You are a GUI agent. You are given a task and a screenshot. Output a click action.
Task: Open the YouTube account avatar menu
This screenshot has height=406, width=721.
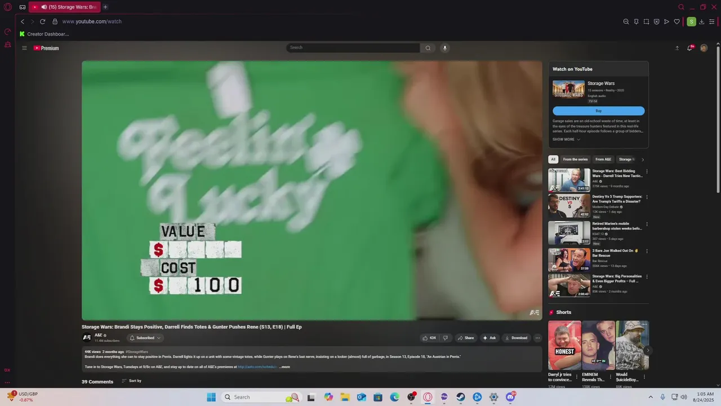[704, 48]
